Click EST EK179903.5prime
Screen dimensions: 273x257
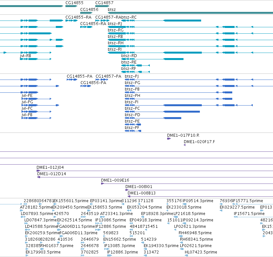pos(43,252)
